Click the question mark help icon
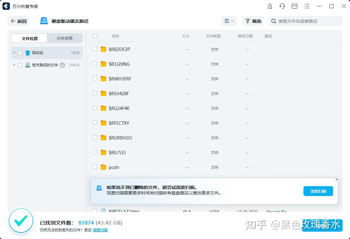350x239 pixels. coord(62,65)
